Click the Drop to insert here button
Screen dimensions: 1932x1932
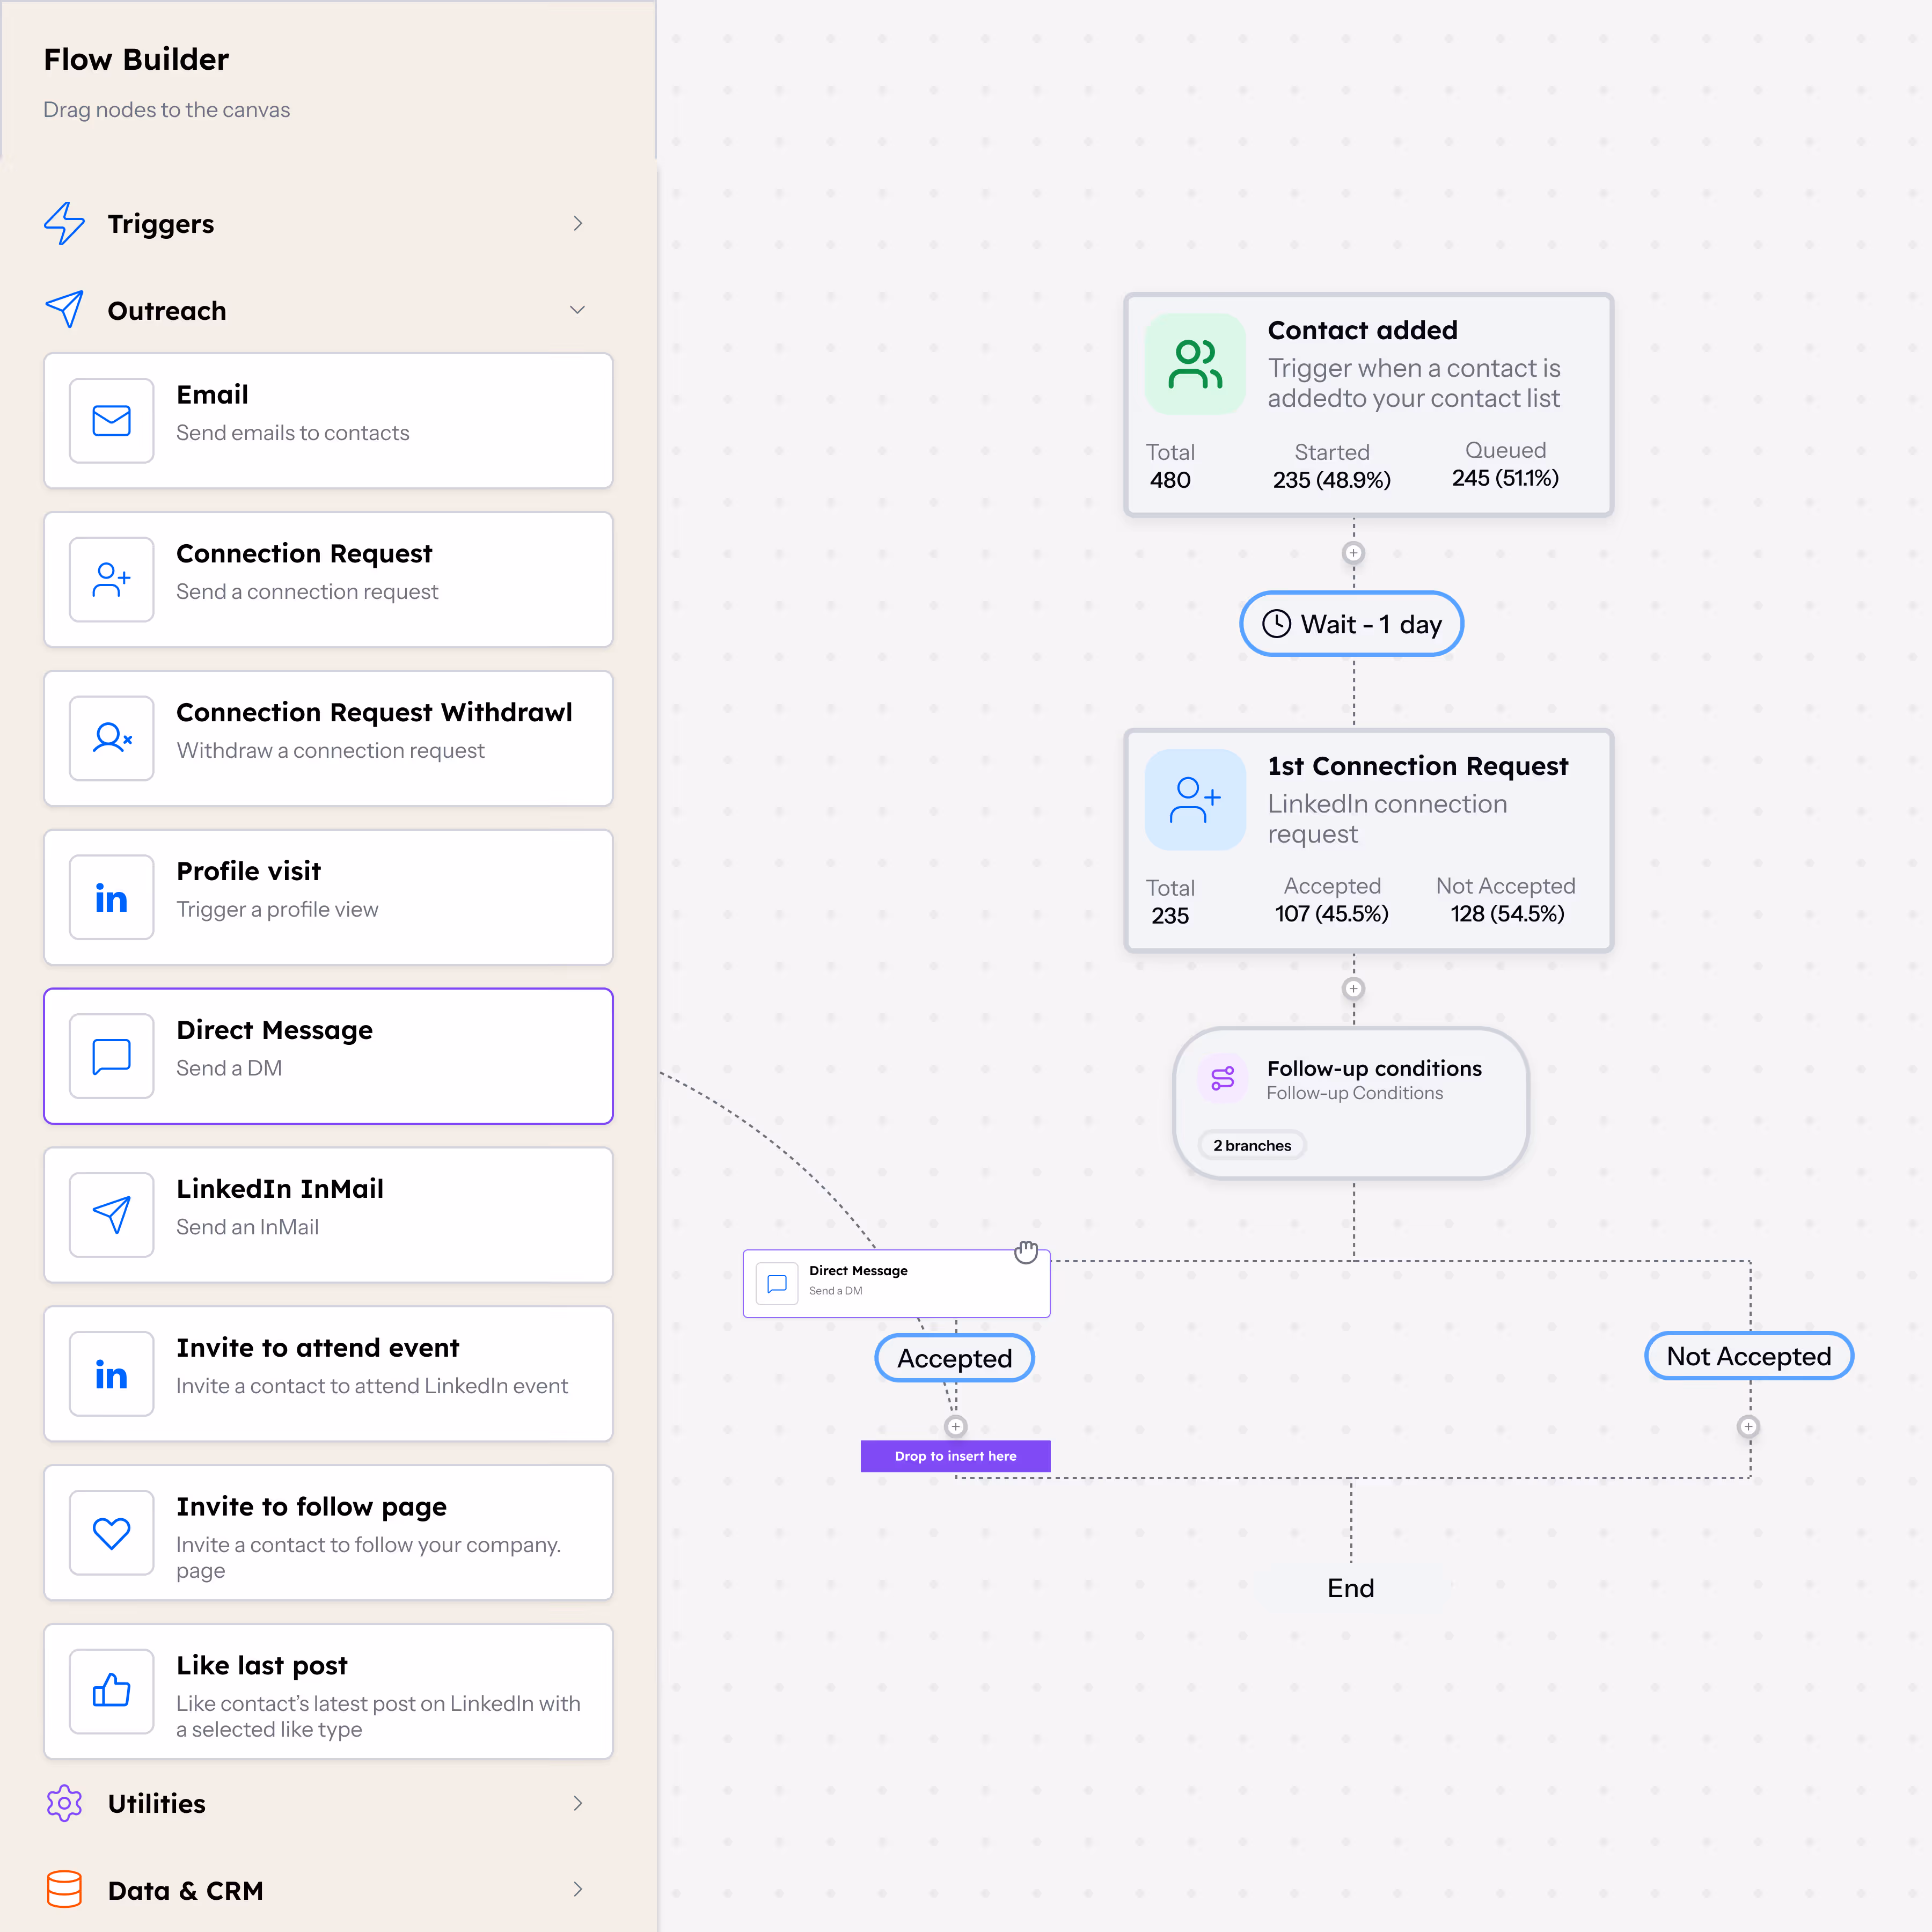(955, 1456)
